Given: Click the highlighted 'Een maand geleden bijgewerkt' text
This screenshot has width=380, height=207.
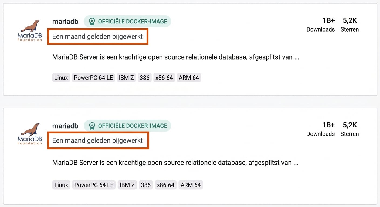Looking at the screenshot, I should pos(97,36).
